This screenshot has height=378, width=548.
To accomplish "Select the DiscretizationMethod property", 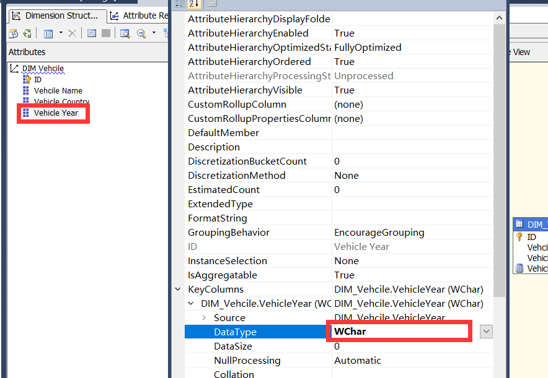I will pyautogui.click(x=237, y=176).
